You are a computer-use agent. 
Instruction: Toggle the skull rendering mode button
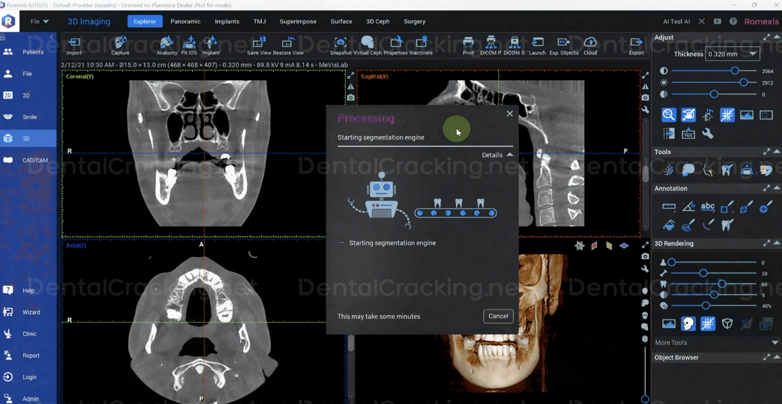pos(688,323)
